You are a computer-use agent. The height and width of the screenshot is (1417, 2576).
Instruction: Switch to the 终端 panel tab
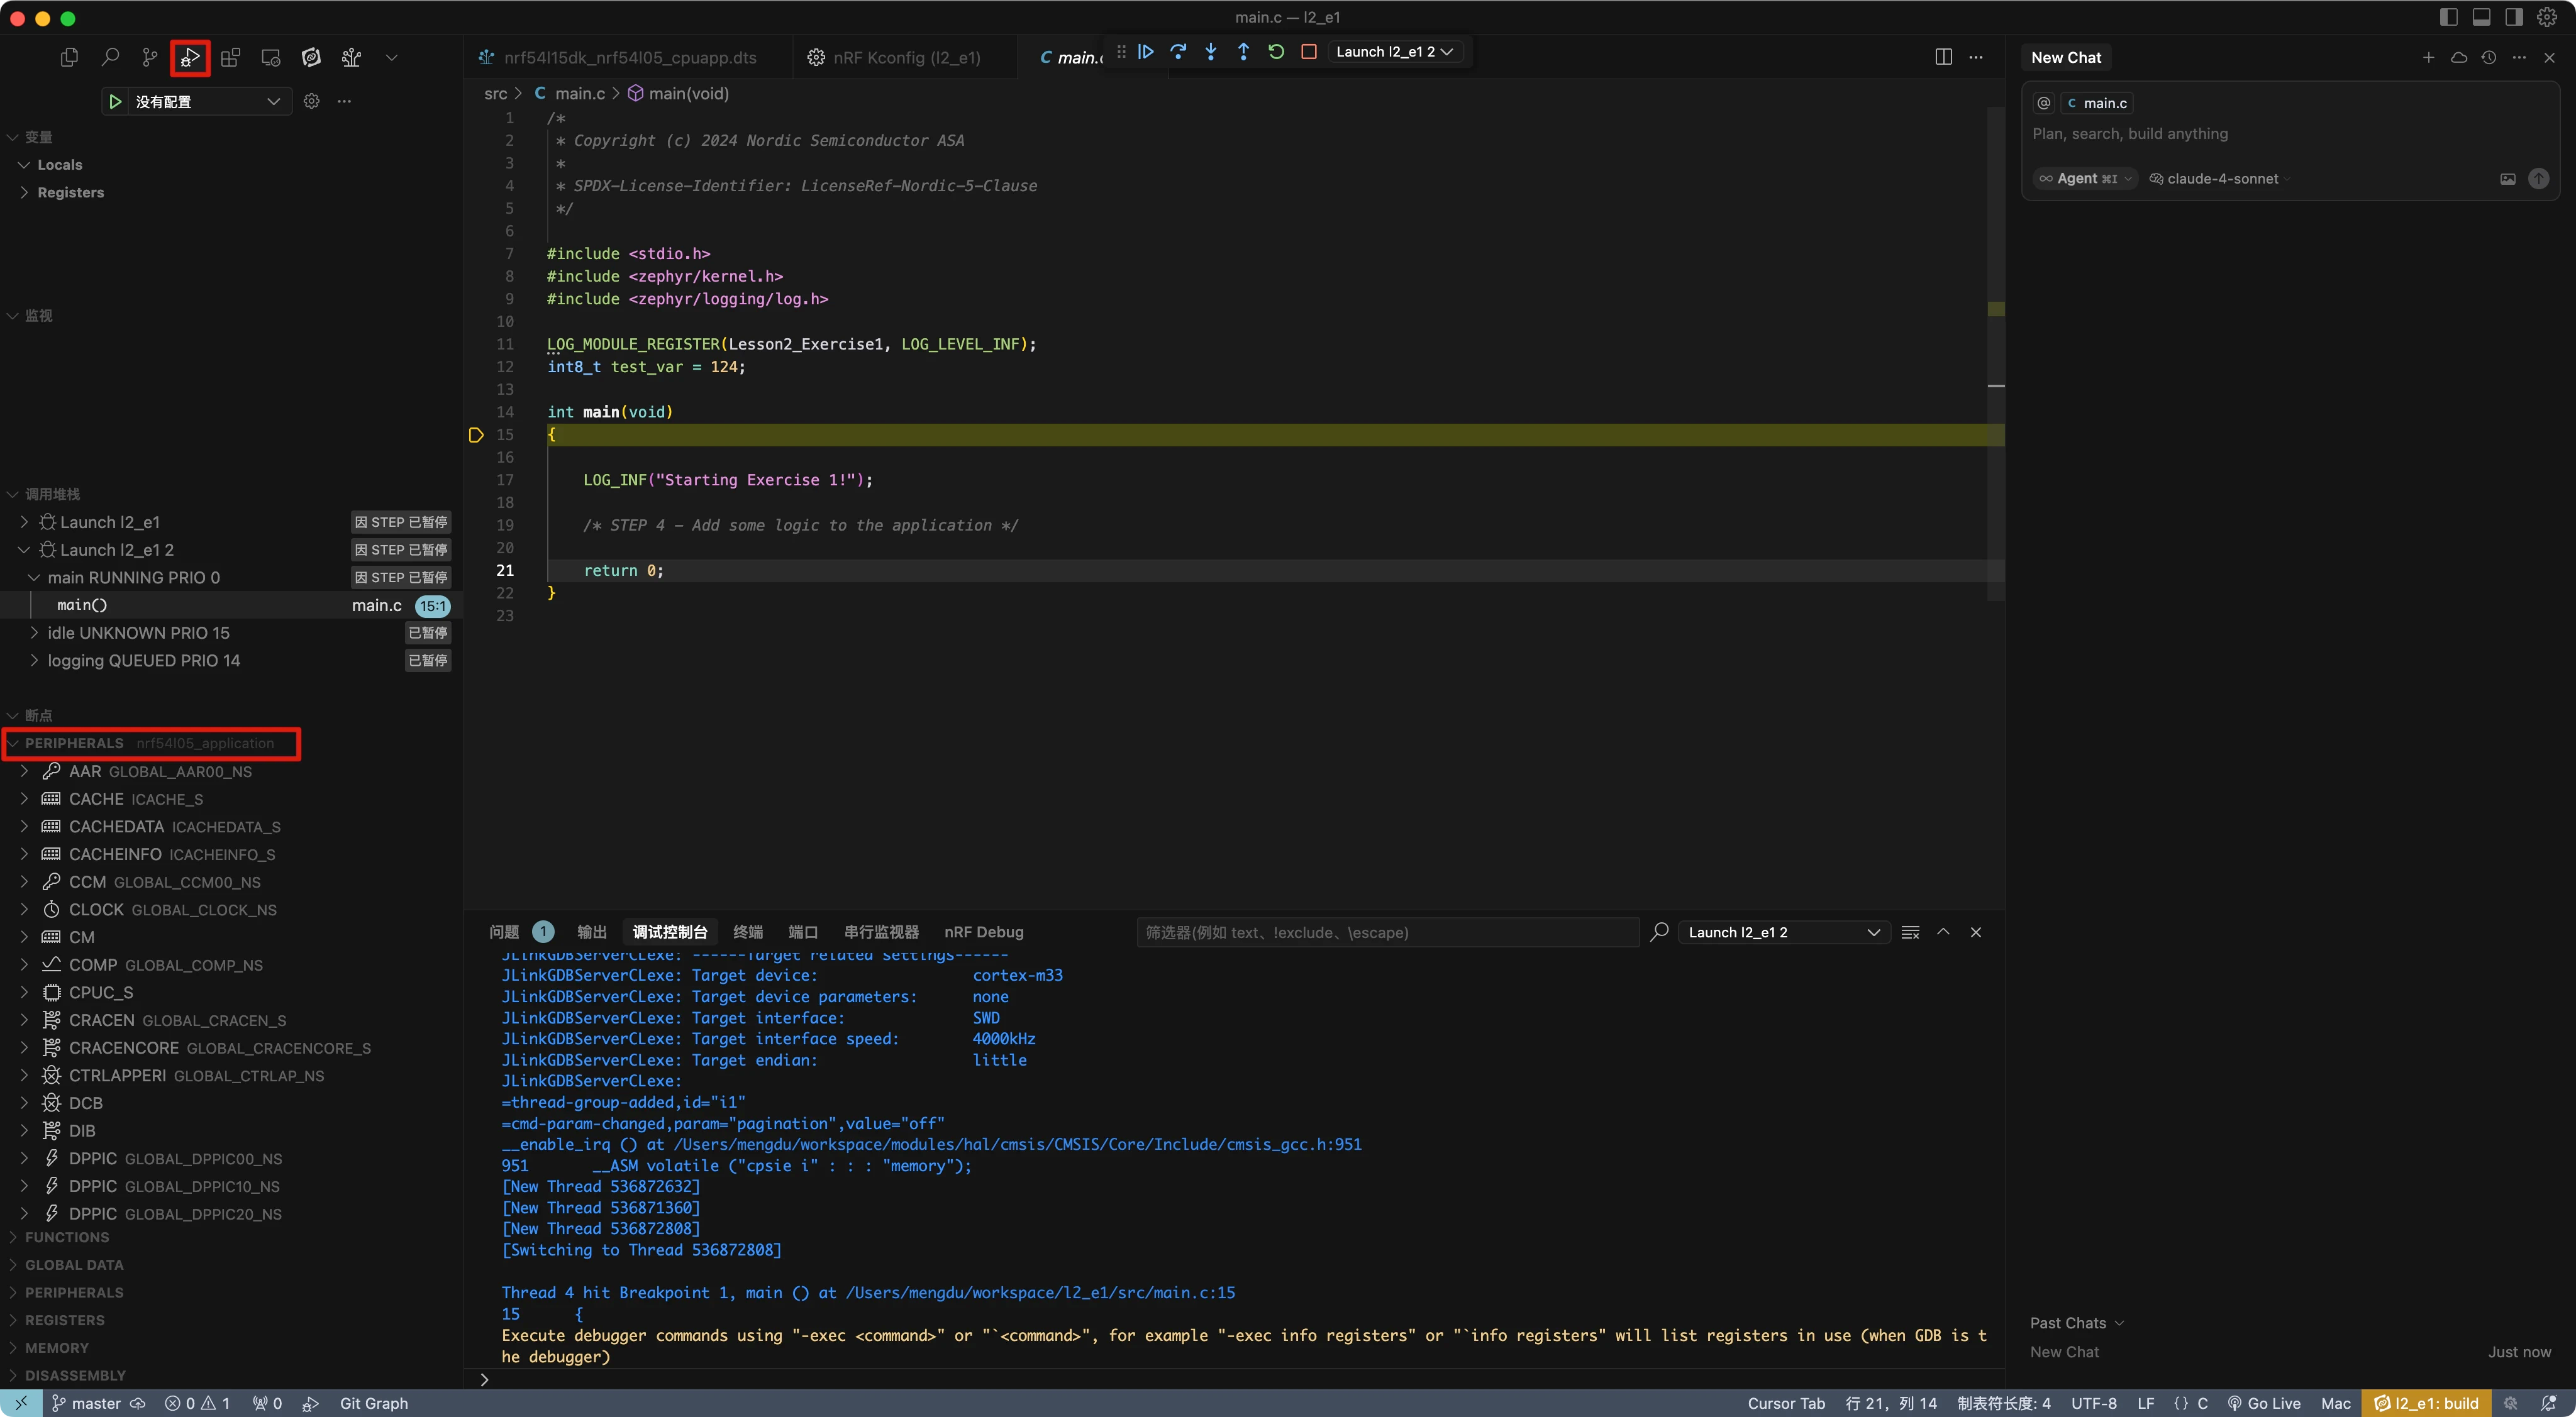point(747,931)
